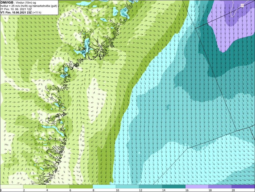Click the 'VT: Fim. 10.06.2021 23Z' valid time
Image resolution: width=255 pixels, height=192 pixels.
tap(16, 12)
